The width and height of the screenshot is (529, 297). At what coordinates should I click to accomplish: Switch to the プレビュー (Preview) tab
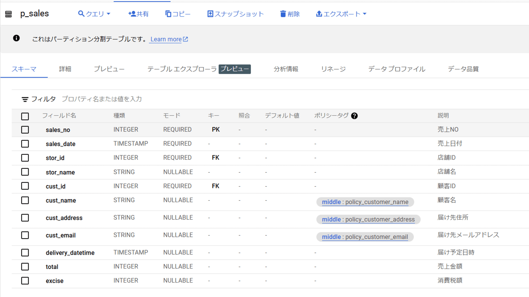(x=109, y=69)
